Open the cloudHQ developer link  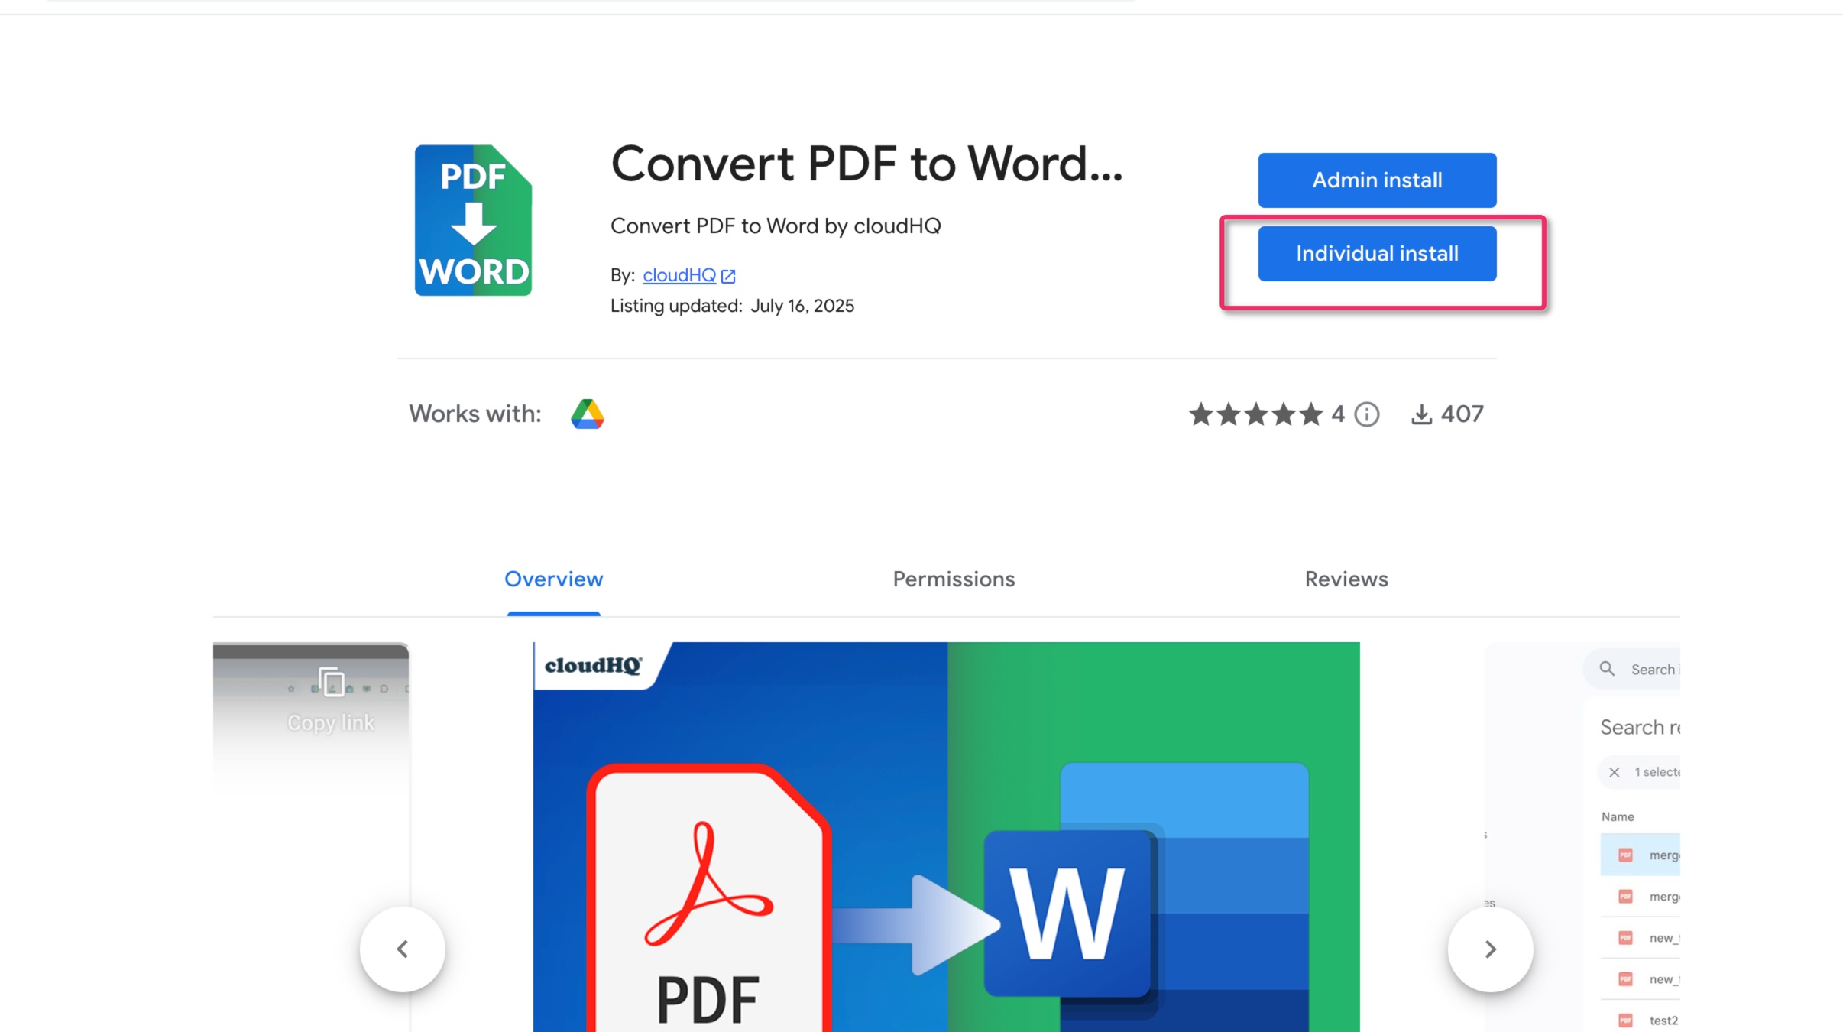pyautogui.click(x=679, y=275)
